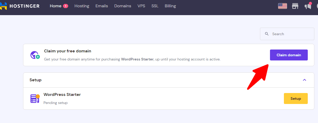The width and height of the screenshot is (318, 123).
Task: Click the yellow Setup button
Action: tap(296, 99)
